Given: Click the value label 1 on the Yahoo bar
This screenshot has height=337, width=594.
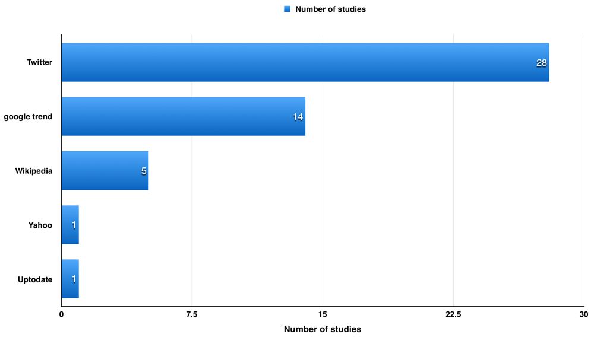Looking at the screenshot, I should 74,225.
